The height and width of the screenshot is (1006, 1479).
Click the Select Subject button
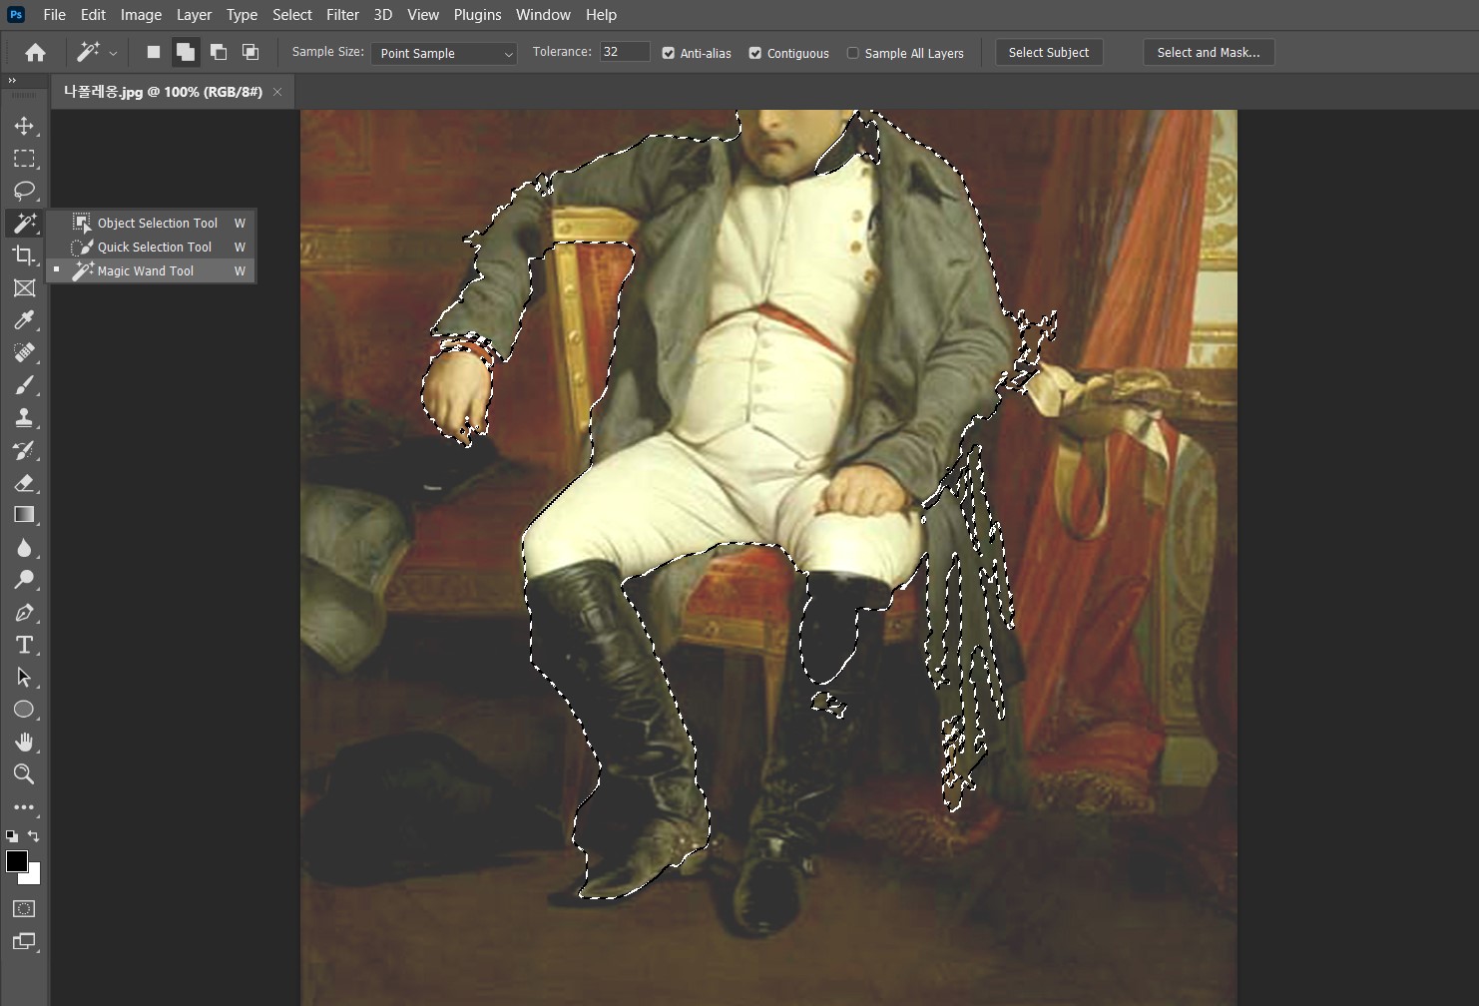1049,53
